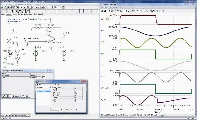Image resolution: width=197 pixels, height=120 pixels.
Task: Switch to the Meters component tab
Action: [x=14, y=14]
